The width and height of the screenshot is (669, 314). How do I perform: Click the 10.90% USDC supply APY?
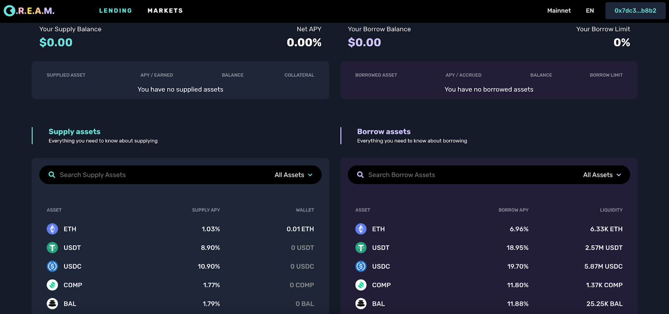tap(209, 266)
